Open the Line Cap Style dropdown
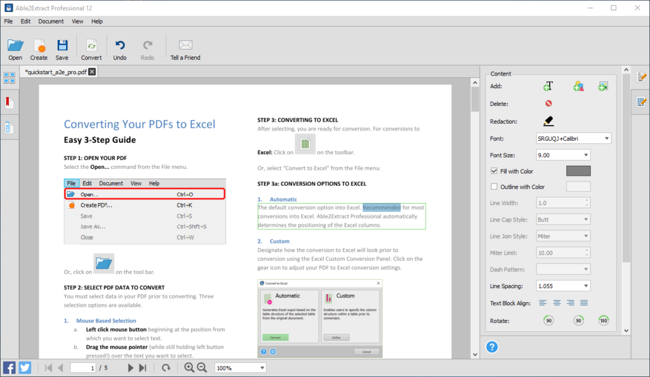The image size is (650, 377). [563, 220]
